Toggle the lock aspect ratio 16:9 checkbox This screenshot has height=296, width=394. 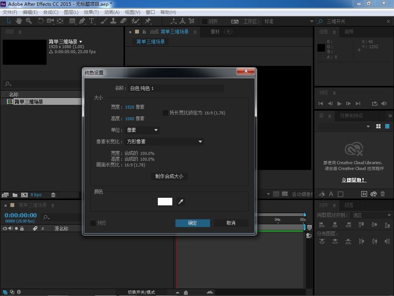(165, 113)
